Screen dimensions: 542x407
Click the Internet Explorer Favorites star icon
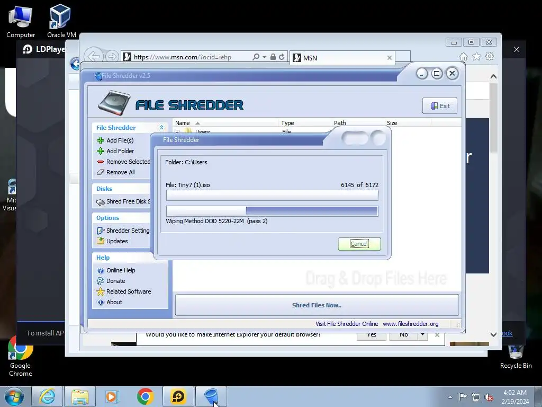[477, 56]
